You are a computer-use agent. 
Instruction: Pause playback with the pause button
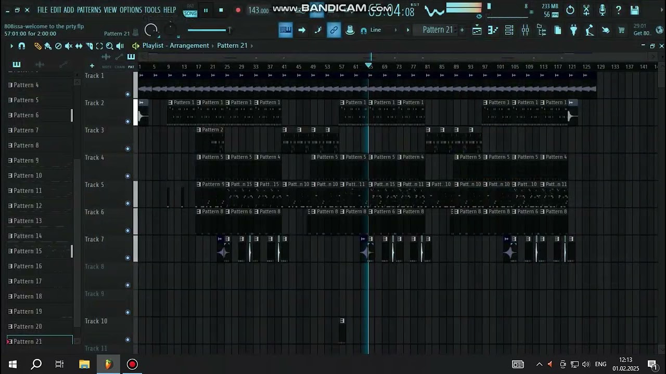pos(206,10)
